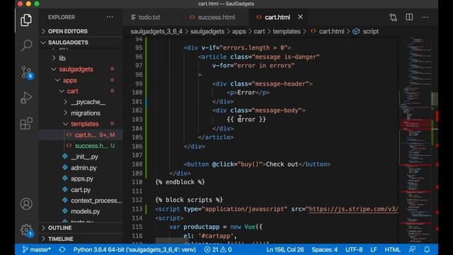Image resolution: width=453 pixels, height=255 pixels.
Task: Click breadcrumb apps
Action: pyautogui.click(x=239, y=31)
